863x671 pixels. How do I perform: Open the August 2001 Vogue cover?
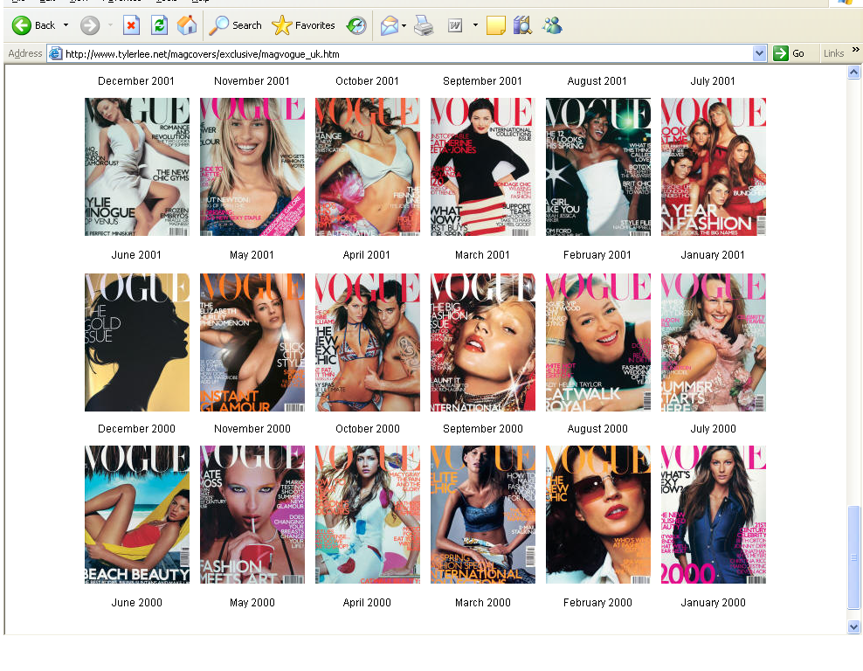pyautogui.click(x=598, y=167)
